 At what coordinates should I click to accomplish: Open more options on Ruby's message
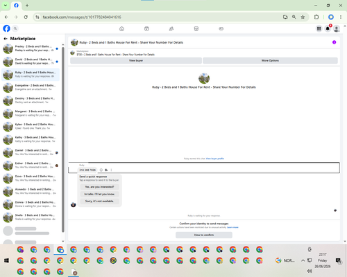tap(111, 170)
